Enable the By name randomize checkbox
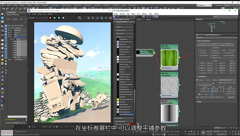Image resolution: width=240 pixels, height=136 pixels. (199, 51)
